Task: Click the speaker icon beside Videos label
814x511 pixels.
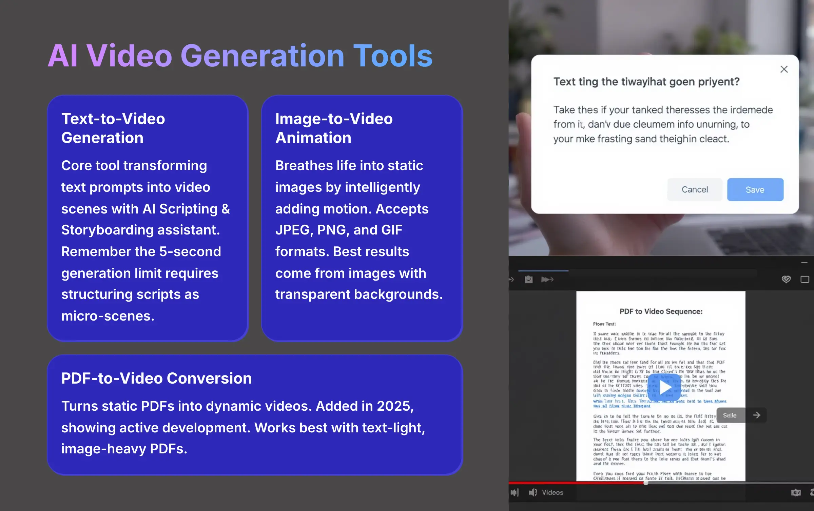Action: [x=533, y=492]
